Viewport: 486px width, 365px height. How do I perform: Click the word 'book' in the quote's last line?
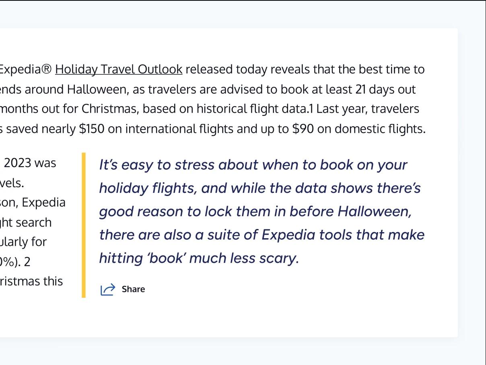[x=166, y=258]
